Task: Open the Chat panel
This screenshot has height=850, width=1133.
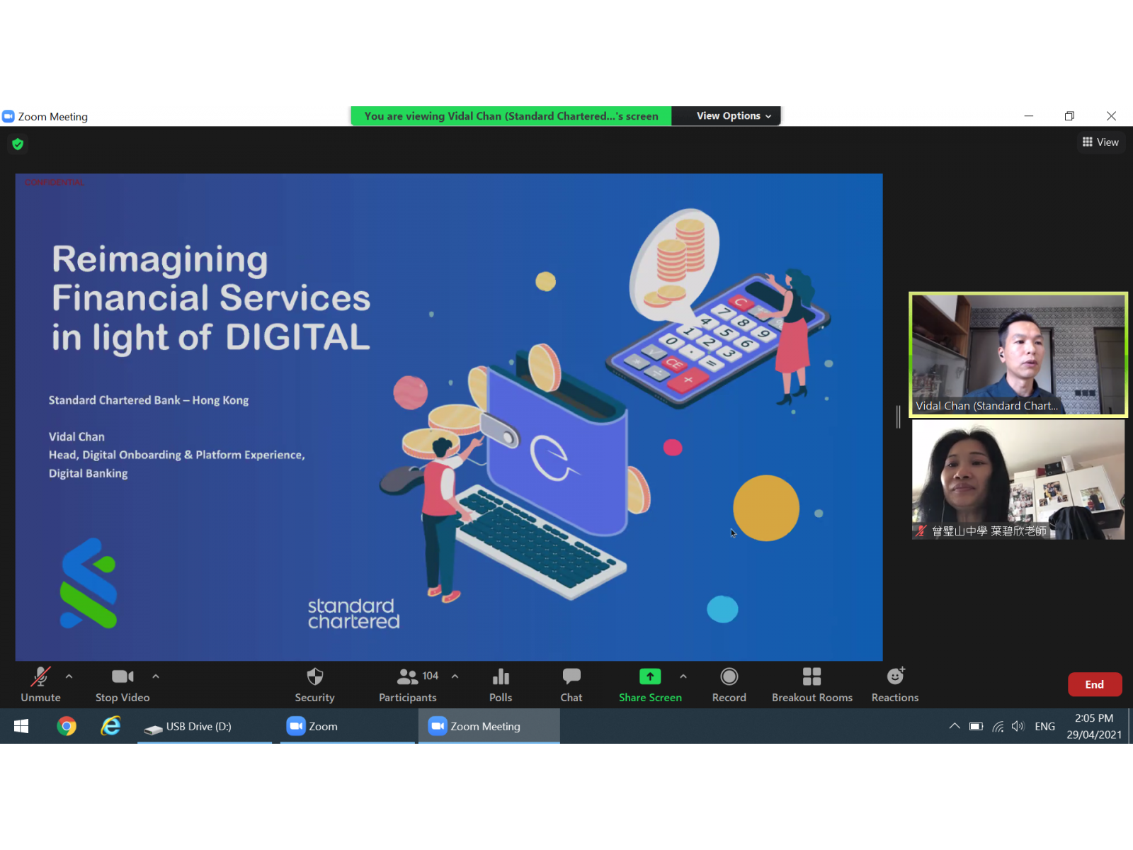Action: 571,684
